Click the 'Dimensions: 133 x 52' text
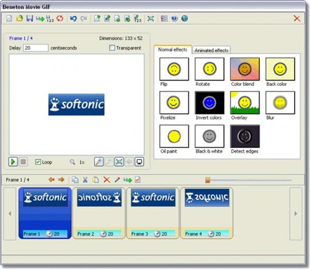 pos(121,38)
